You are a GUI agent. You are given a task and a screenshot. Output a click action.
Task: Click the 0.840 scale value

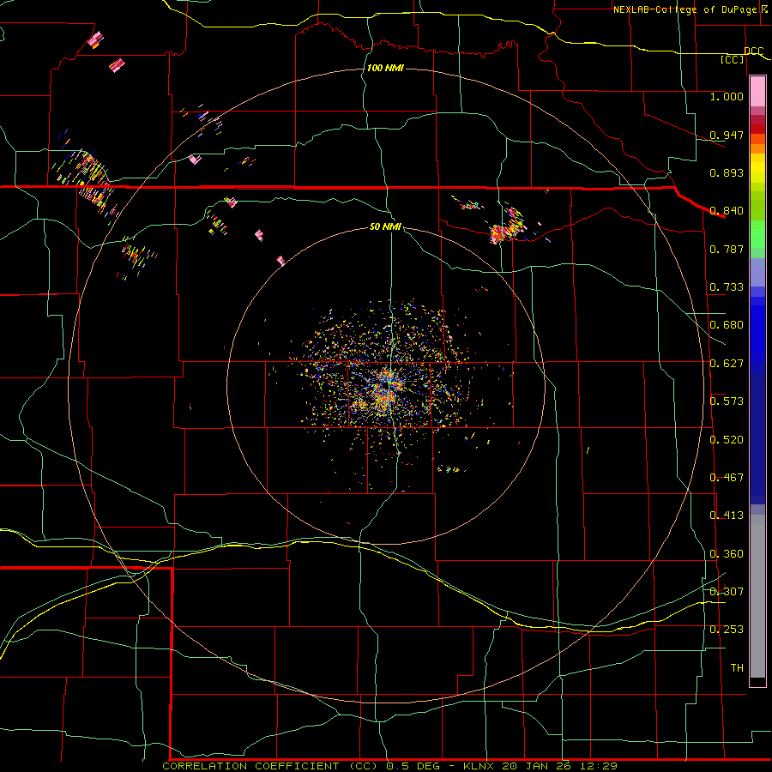[727, 211]
